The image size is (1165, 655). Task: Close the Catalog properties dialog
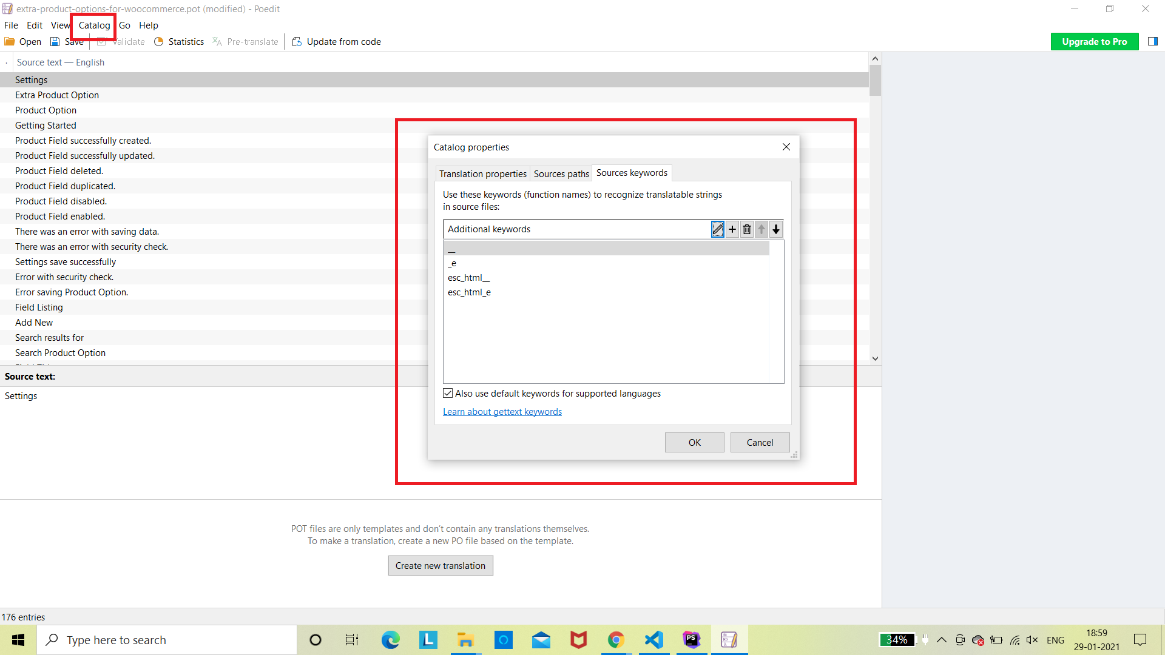pyautogui.click(x=786, y=147)
